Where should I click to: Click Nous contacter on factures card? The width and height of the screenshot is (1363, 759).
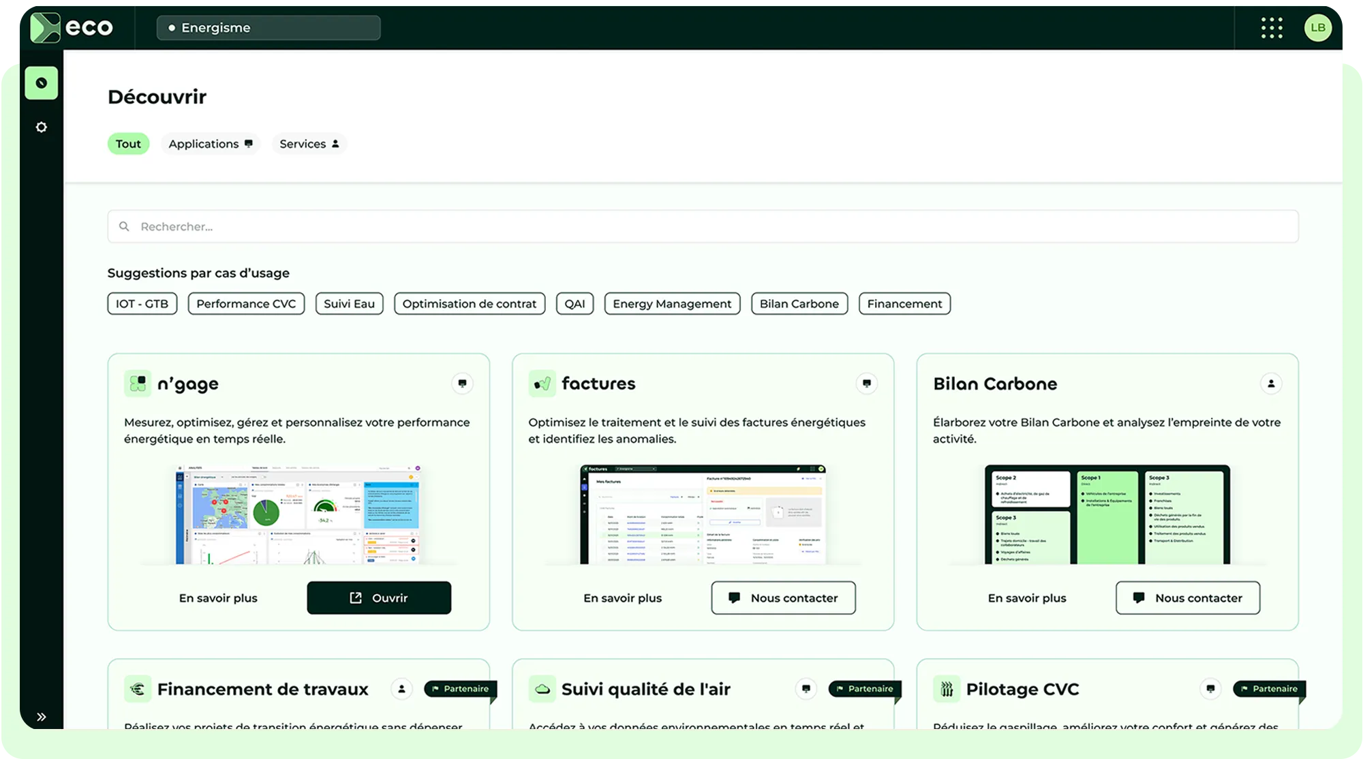tap(783, 598)
